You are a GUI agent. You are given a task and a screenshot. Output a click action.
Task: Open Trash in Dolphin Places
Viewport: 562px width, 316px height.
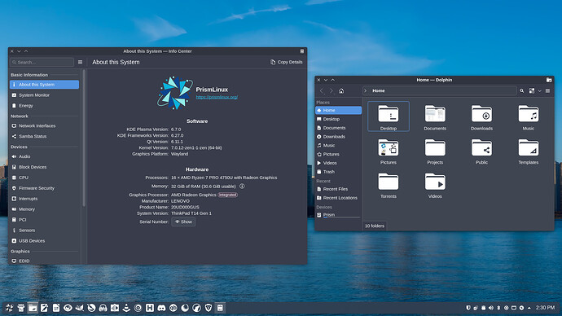click(x=338, y=172)
